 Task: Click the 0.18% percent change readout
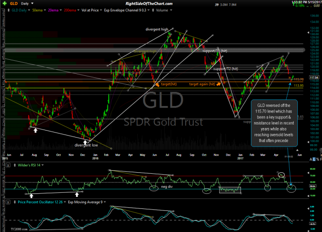[x=300, y=6]
